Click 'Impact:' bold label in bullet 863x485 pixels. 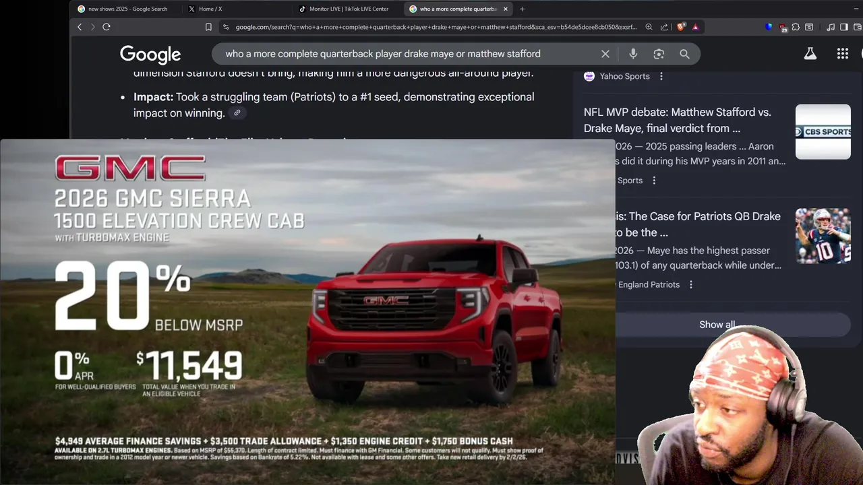pyautogui.click(x=153, y=97)
